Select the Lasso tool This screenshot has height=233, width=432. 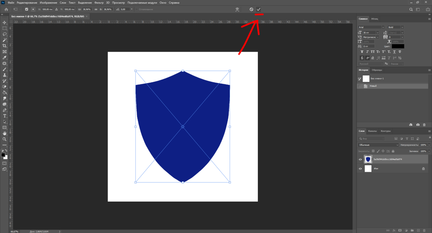coord(5,34)
